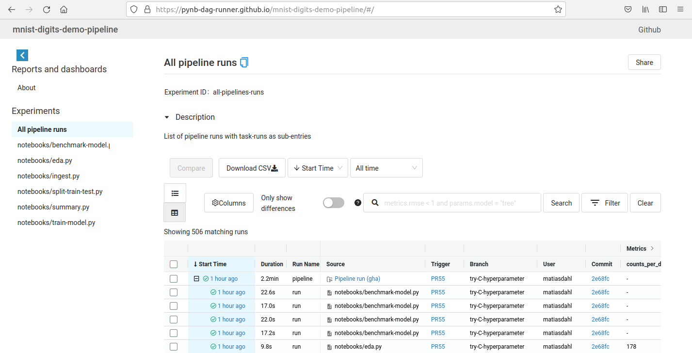The width and height of the screenshot is (692, 353).
Task: Bookmark the page with the star icon
Action: pos(557,9)
